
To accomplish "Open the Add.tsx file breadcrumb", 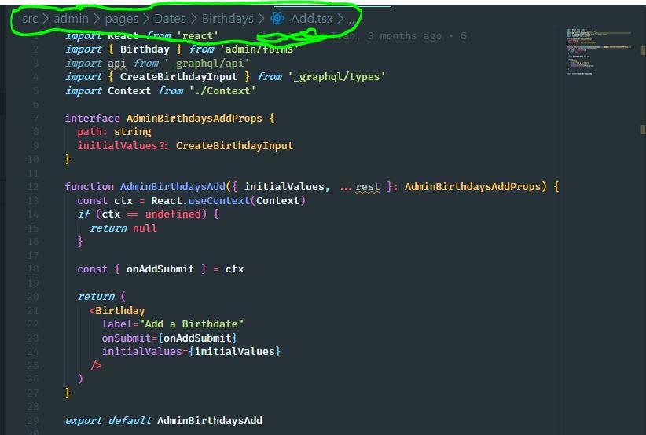I will click(x=311, y=19).
